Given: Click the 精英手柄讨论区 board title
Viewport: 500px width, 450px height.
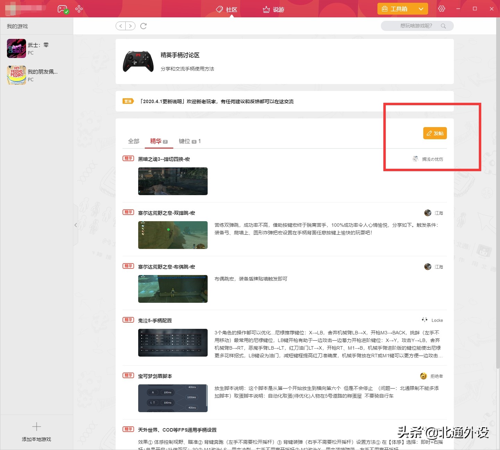Looking at the screenshot, I should coord(180,55).
